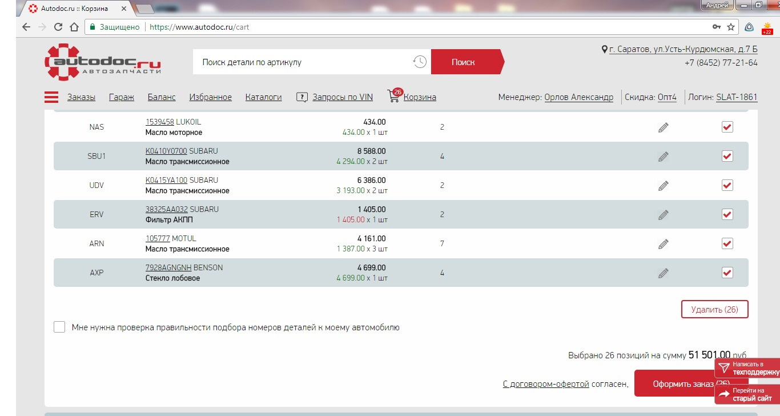Click the Autodoc.ru logo
The width and height of the screenshot is (780, 416).
103,62
